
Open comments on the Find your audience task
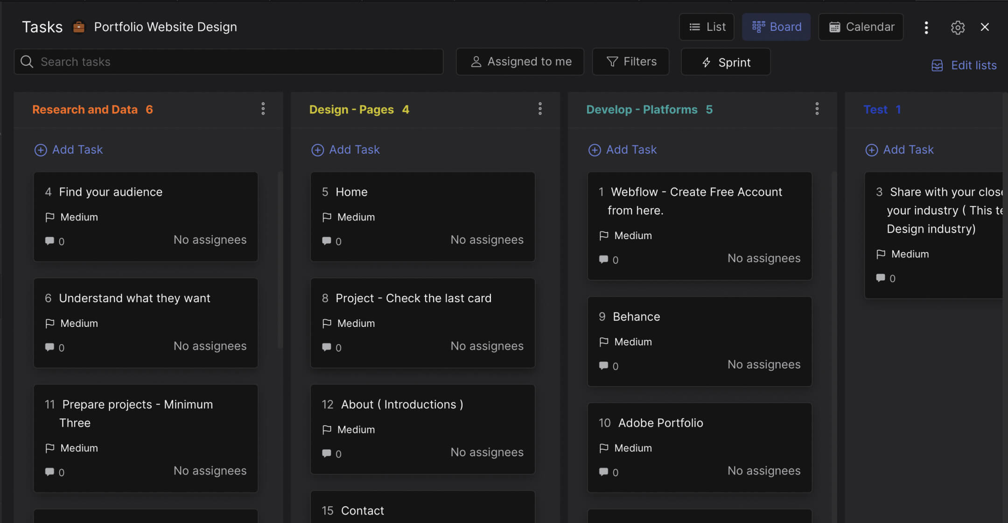(49, 241)
